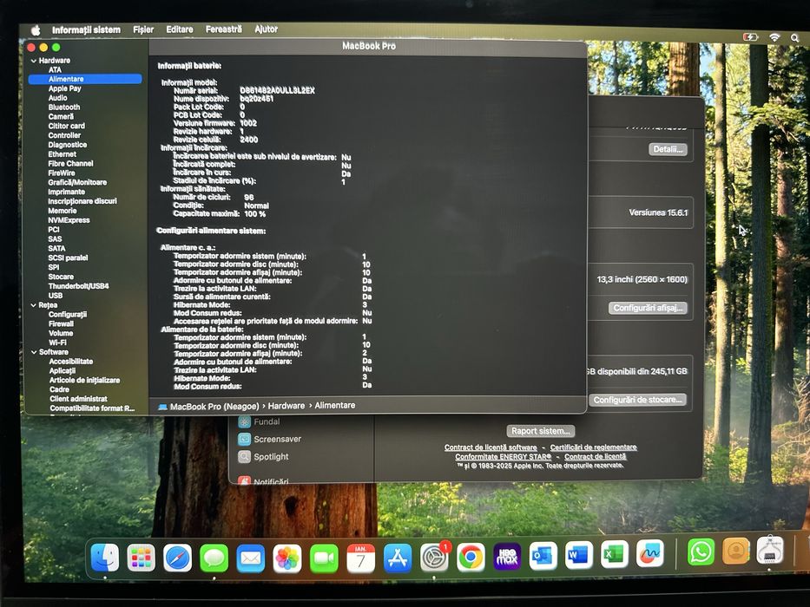Select Wi-Fi under Rețea
810x607 pixels.
point(57,343)
